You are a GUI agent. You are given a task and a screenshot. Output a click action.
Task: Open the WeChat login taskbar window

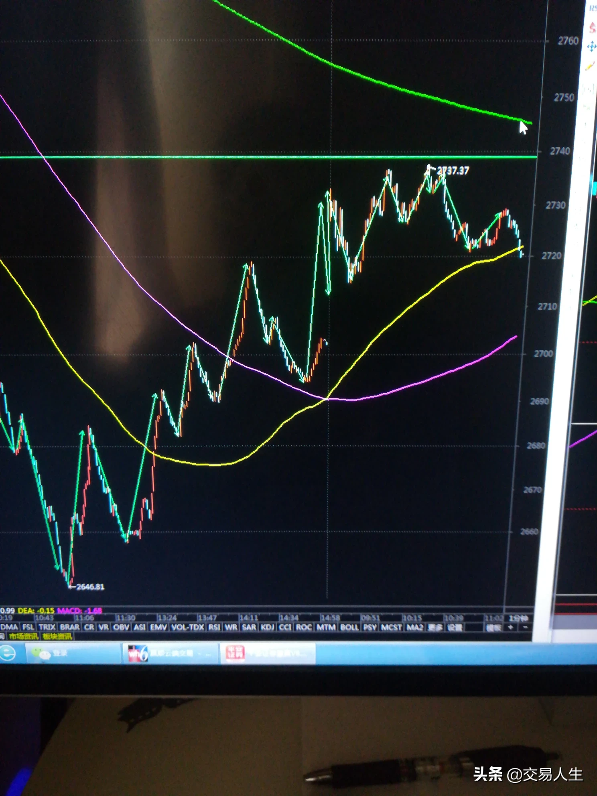coord(73,653)
